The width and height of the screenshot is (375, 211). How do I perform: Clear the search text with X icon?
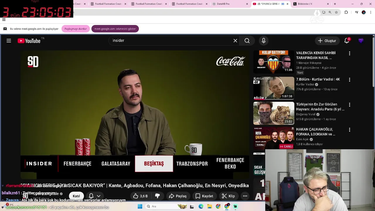coord(235,41)
